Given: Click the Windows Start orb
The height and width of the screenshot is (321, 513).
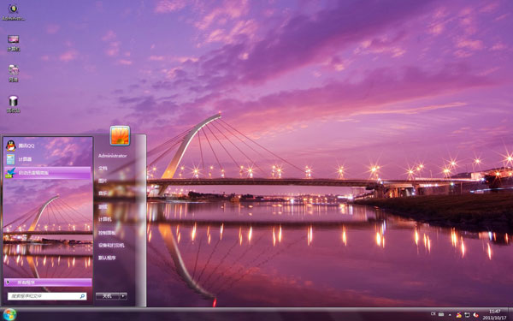Looking at the screenshot, I should (9, 314).
